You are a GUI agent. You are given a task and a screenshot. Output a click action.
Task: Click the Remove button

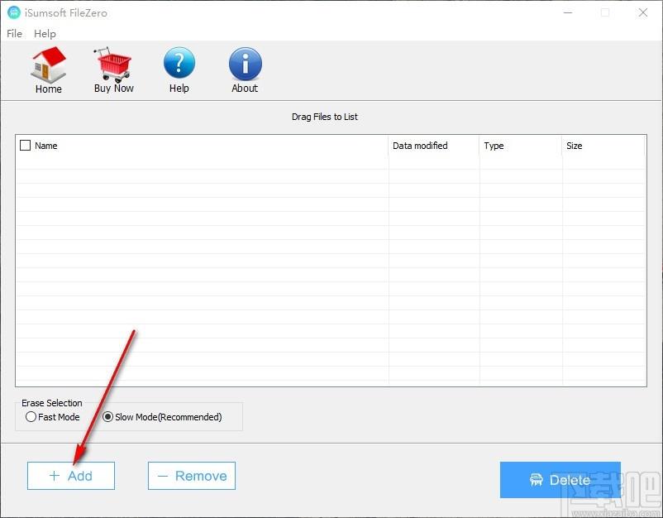192,476
